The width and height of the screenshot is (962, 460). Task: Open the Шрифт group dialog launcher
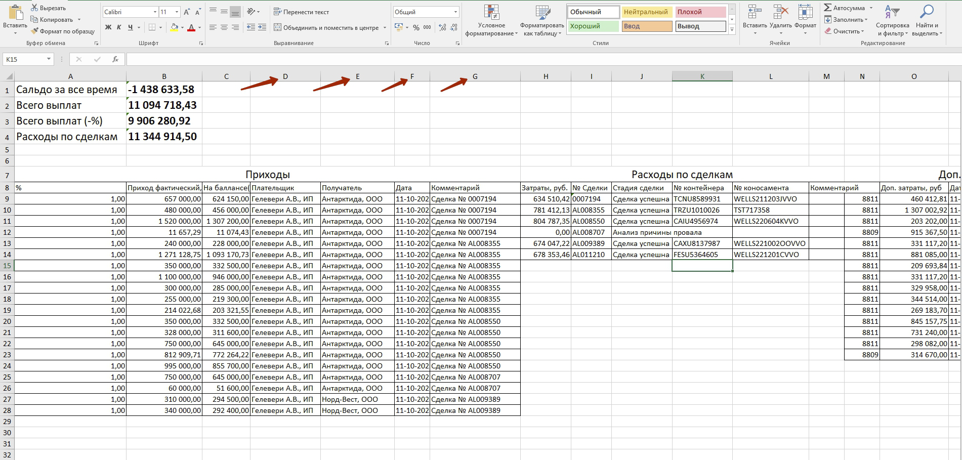coord(201,44)
